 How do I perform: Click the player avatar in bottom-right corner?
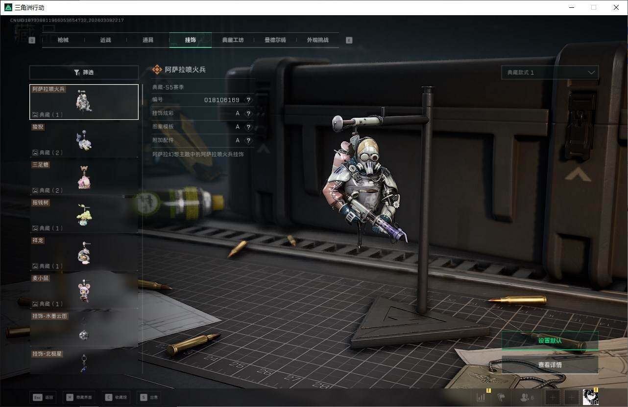click(590, 397)
